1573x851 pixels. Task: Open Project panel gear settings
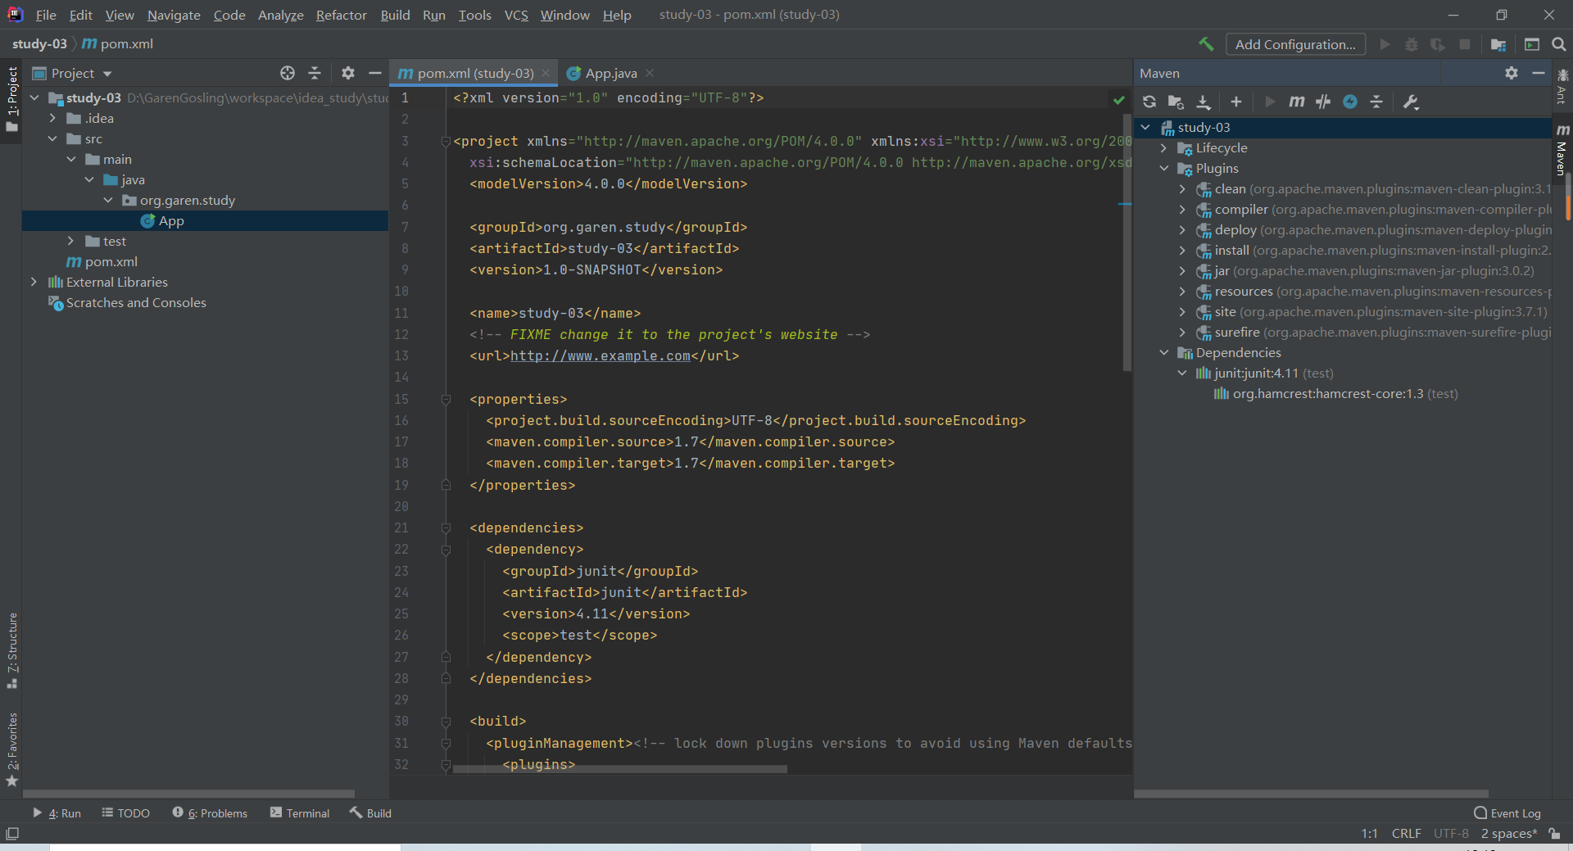348,73
